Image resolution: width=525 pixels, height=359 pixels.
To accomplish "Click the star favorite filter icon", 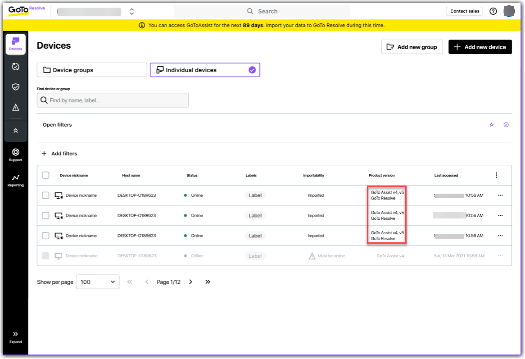I will [492, 125].
